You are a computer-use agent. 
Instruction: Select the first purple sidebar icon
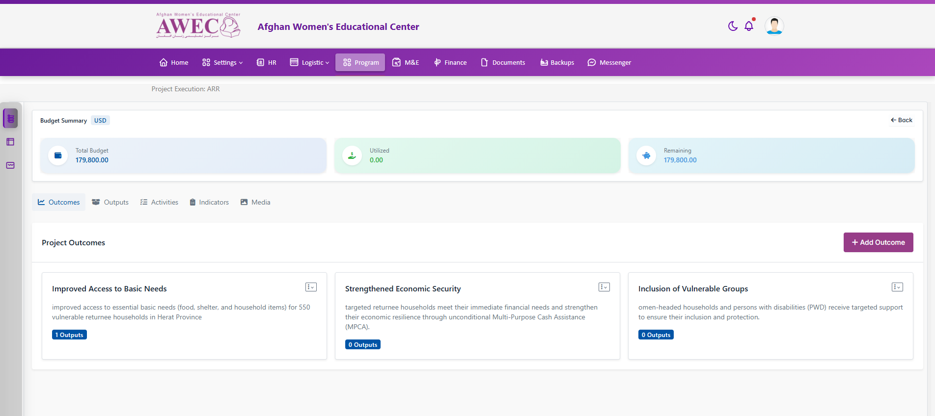point(10,119)
